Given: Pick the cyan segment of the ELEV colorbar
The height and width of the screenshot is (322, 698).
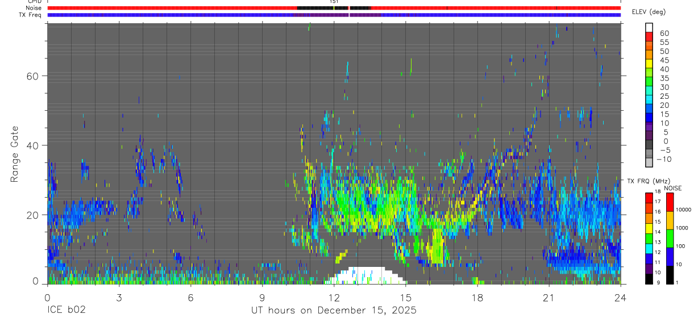Looking at the screenshot, I should [x=649, y=99].
